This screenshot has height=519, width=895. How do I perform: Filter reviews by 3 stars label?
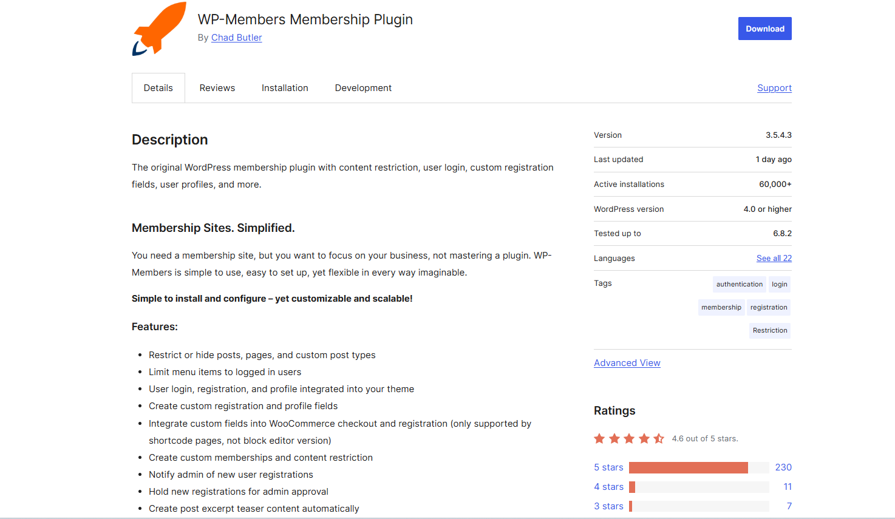pyautogui.click(x=608, y=506)
